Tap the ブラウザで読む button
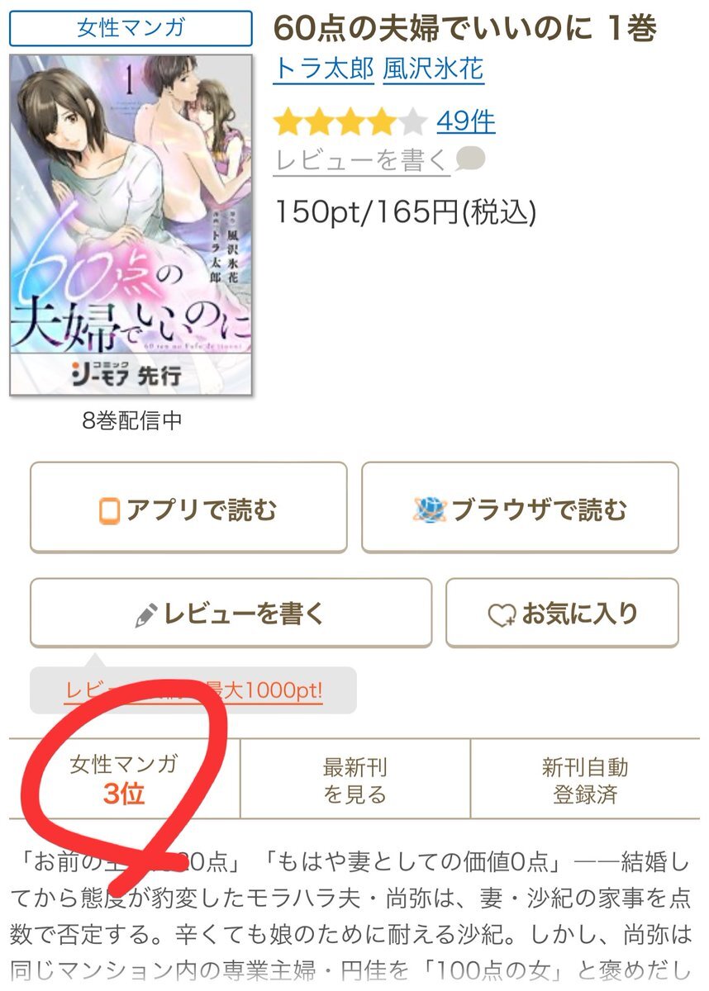This screenshot has height=991, width=709. [x=520, y=507]
